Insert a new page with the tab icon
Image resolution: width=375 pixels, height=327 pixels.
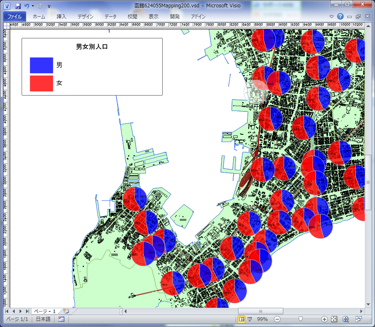coord(66,311)
